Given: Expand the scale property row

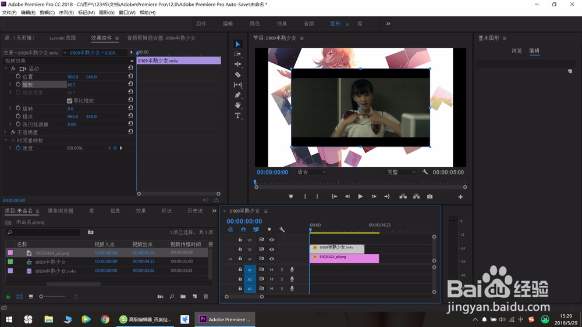Looking at the screenshot, I should point(10,84).
